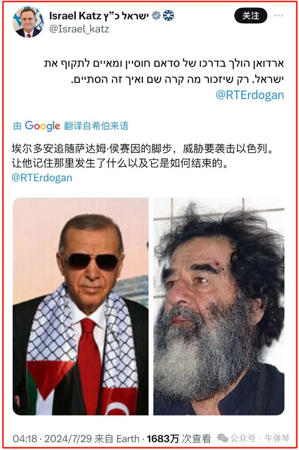
Task: Click the WeChat logo watermark icon
Action: pos(223,438)
